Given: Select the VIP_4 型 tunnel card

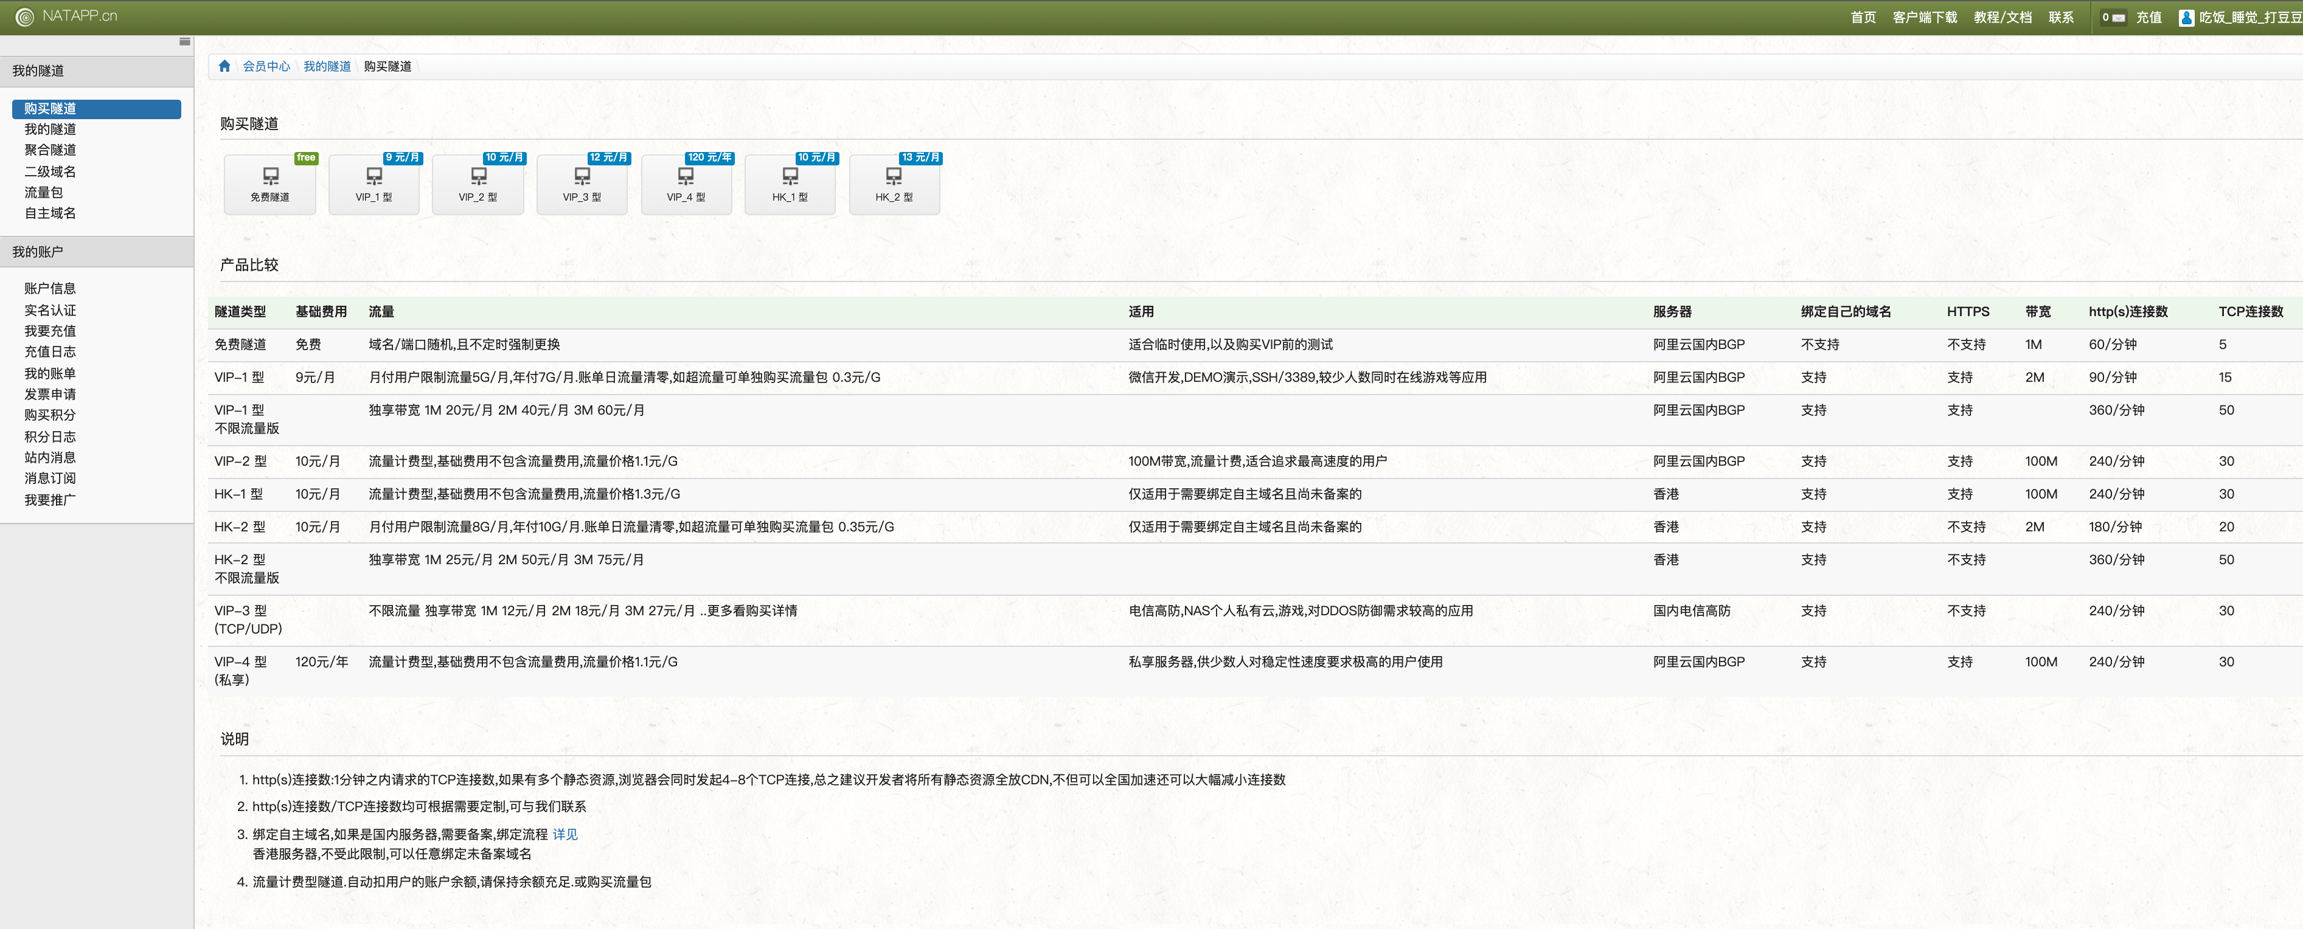Looking at the screenshot, I should tap(686, 184).
